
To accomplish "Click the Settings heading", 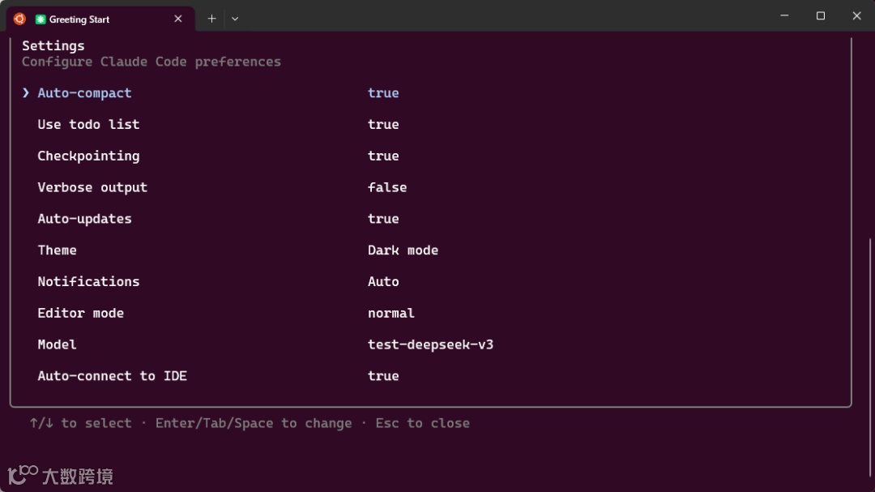I will [53, 45].
